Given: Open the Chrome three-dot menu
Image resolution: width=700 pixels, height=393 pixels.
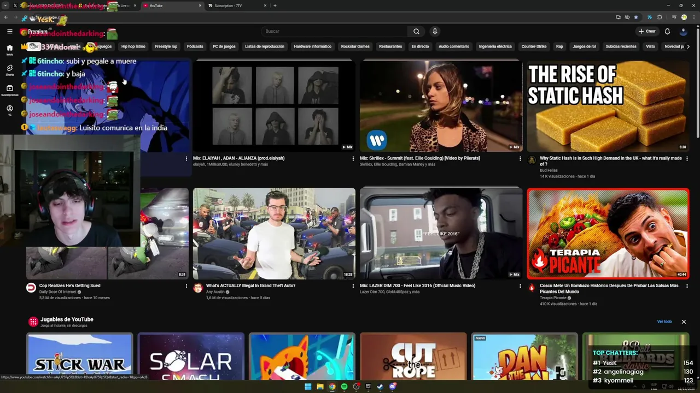Looking at the screenshot, I should pyautogui.click(x=693, y=17).
